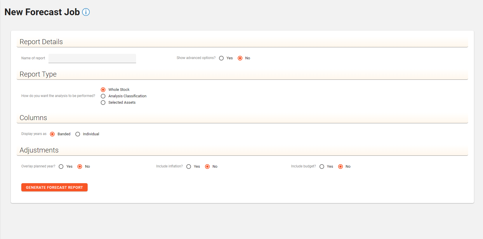Select Yes for Show advanced options
Image resolution: width=483 pixels, height=239 pixels.
point(221,58)
